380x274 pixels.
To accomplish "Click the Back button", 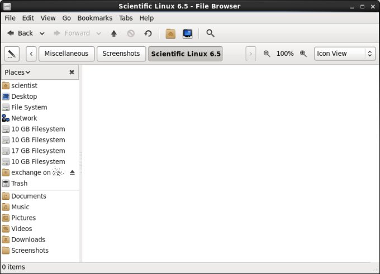I will (x=20, y=33).
